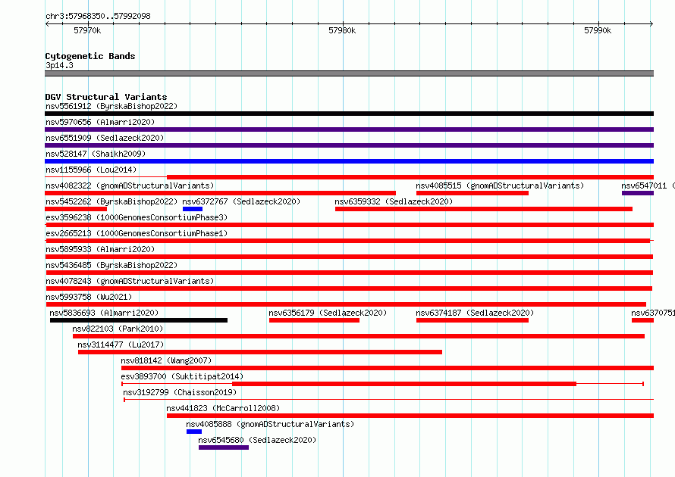Open nsv6551909 (Sedlazeck2020) variant label
The image size is (675, 477).
point(105,138)
